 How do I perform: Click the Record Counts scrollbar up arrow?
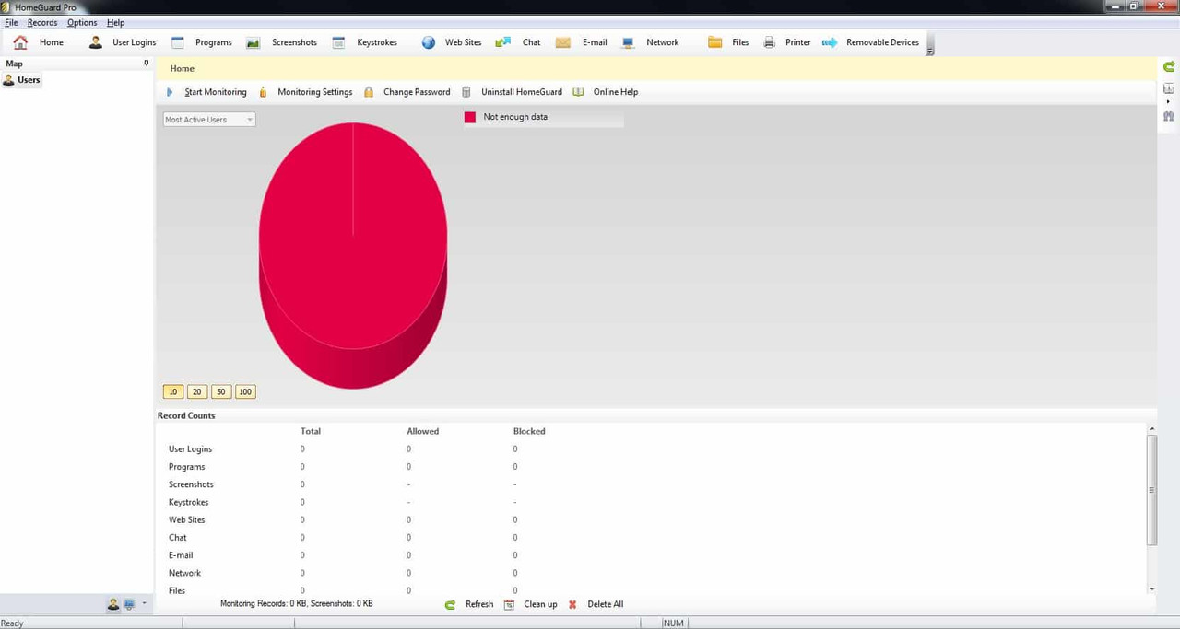pyautogui.click(x=1151, y=429)
